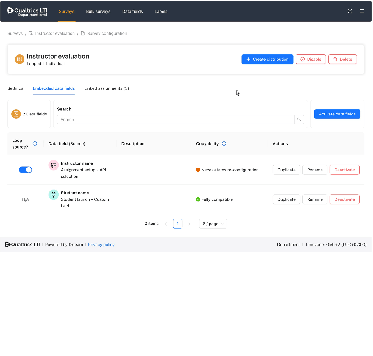Open the Linked assignments (3) tab
The image size is (373, 356).
pyautogui.click(x=107, y=88)
